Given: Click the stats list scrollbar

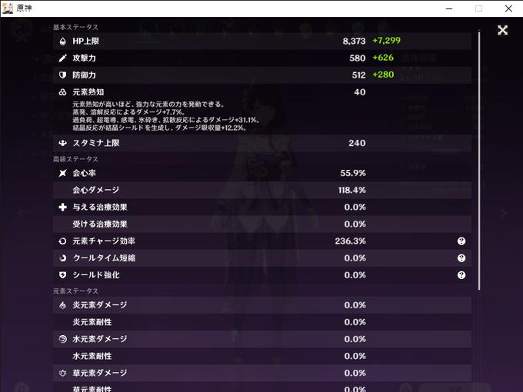Looking at the screenshot, I should [479, 161].
